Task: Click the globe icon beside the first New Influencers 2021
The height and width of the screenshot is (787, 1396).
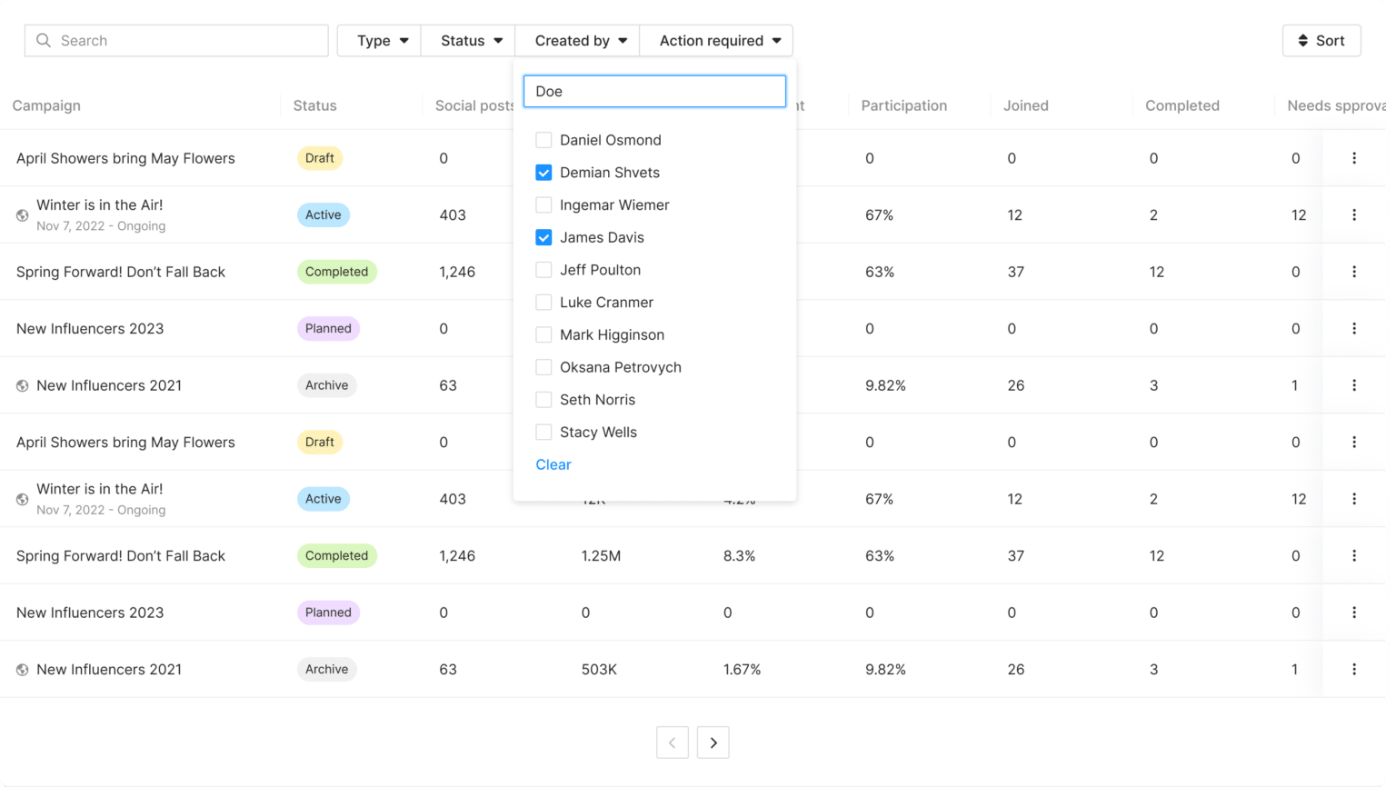Action: point(23,386)
